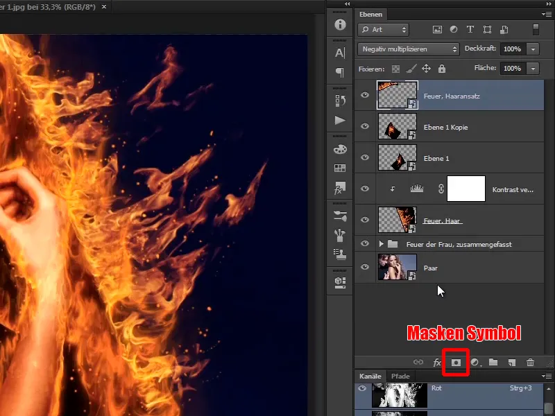Hide the Ebene 1 layer

(365, 157)
